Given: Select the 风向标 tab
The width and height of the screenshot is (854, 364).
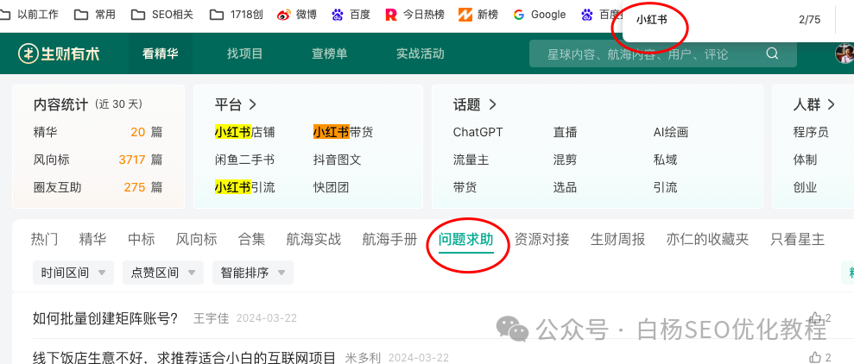Looking at the screenshot, I should 197,239.
